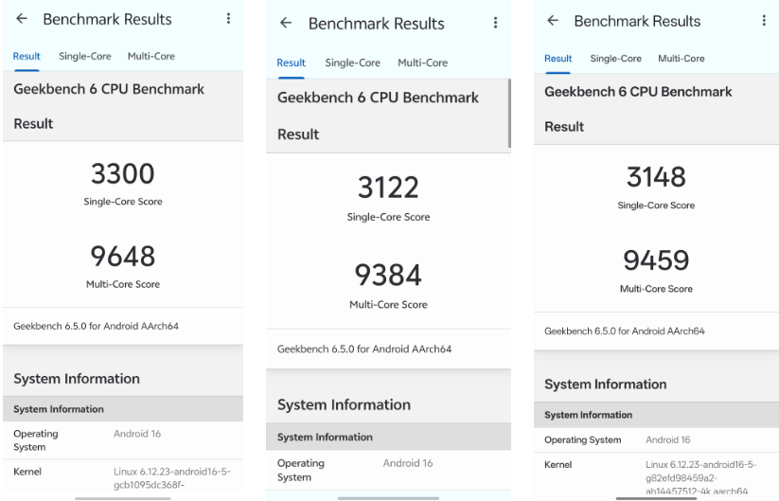Open Single-Core tab on middle screen
779x501 pixels.
coord(352,63)
